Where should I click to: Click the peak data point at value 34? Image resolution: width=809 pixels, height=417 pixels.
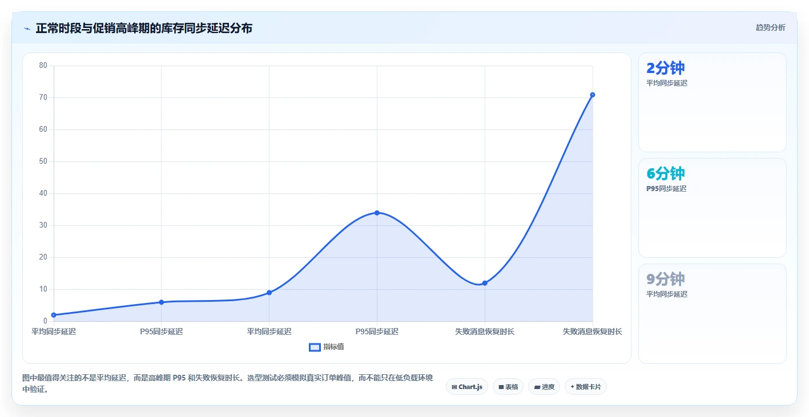click(377, 213)
